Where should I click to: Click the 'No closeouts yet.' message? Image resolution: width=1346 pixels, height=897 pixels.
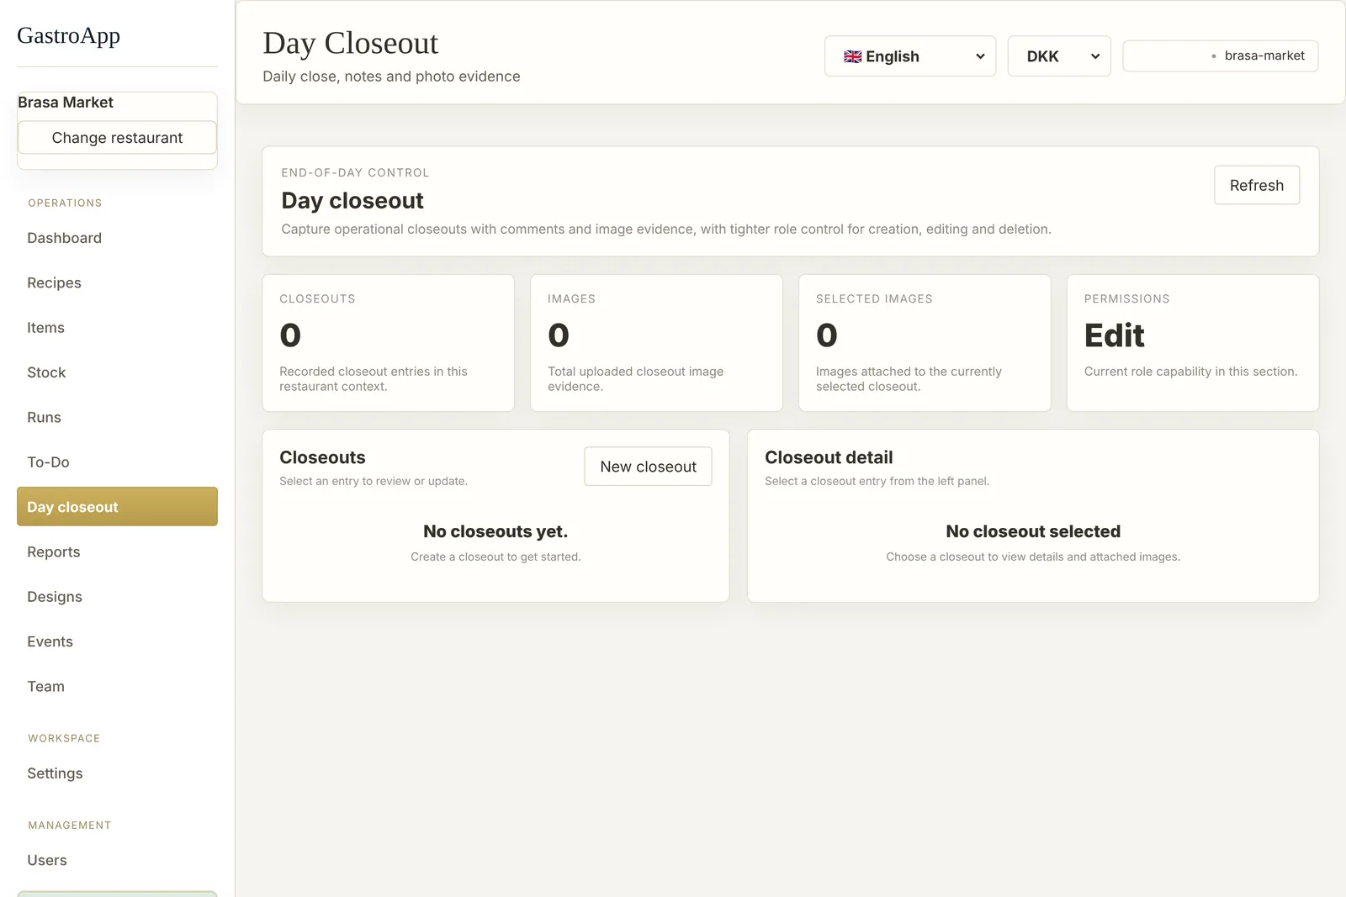[x=495, y=531]
